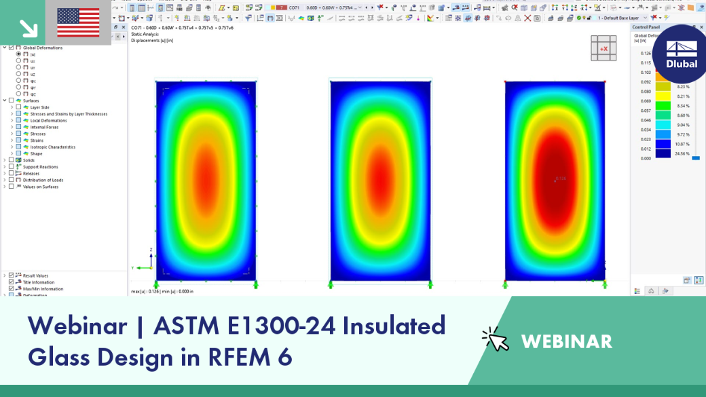The height and width of the screenshot is (397, 706).
Task: Click the Shape tree label
Action: pos(36,153)
